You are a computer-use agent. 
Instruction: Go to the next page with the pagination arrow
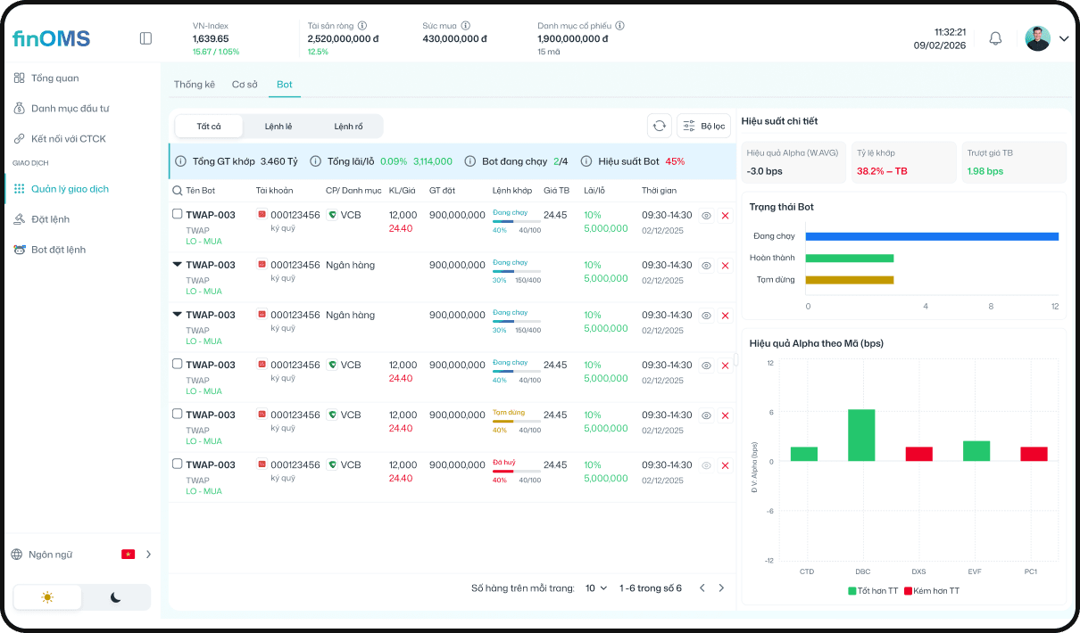(721, 588)
